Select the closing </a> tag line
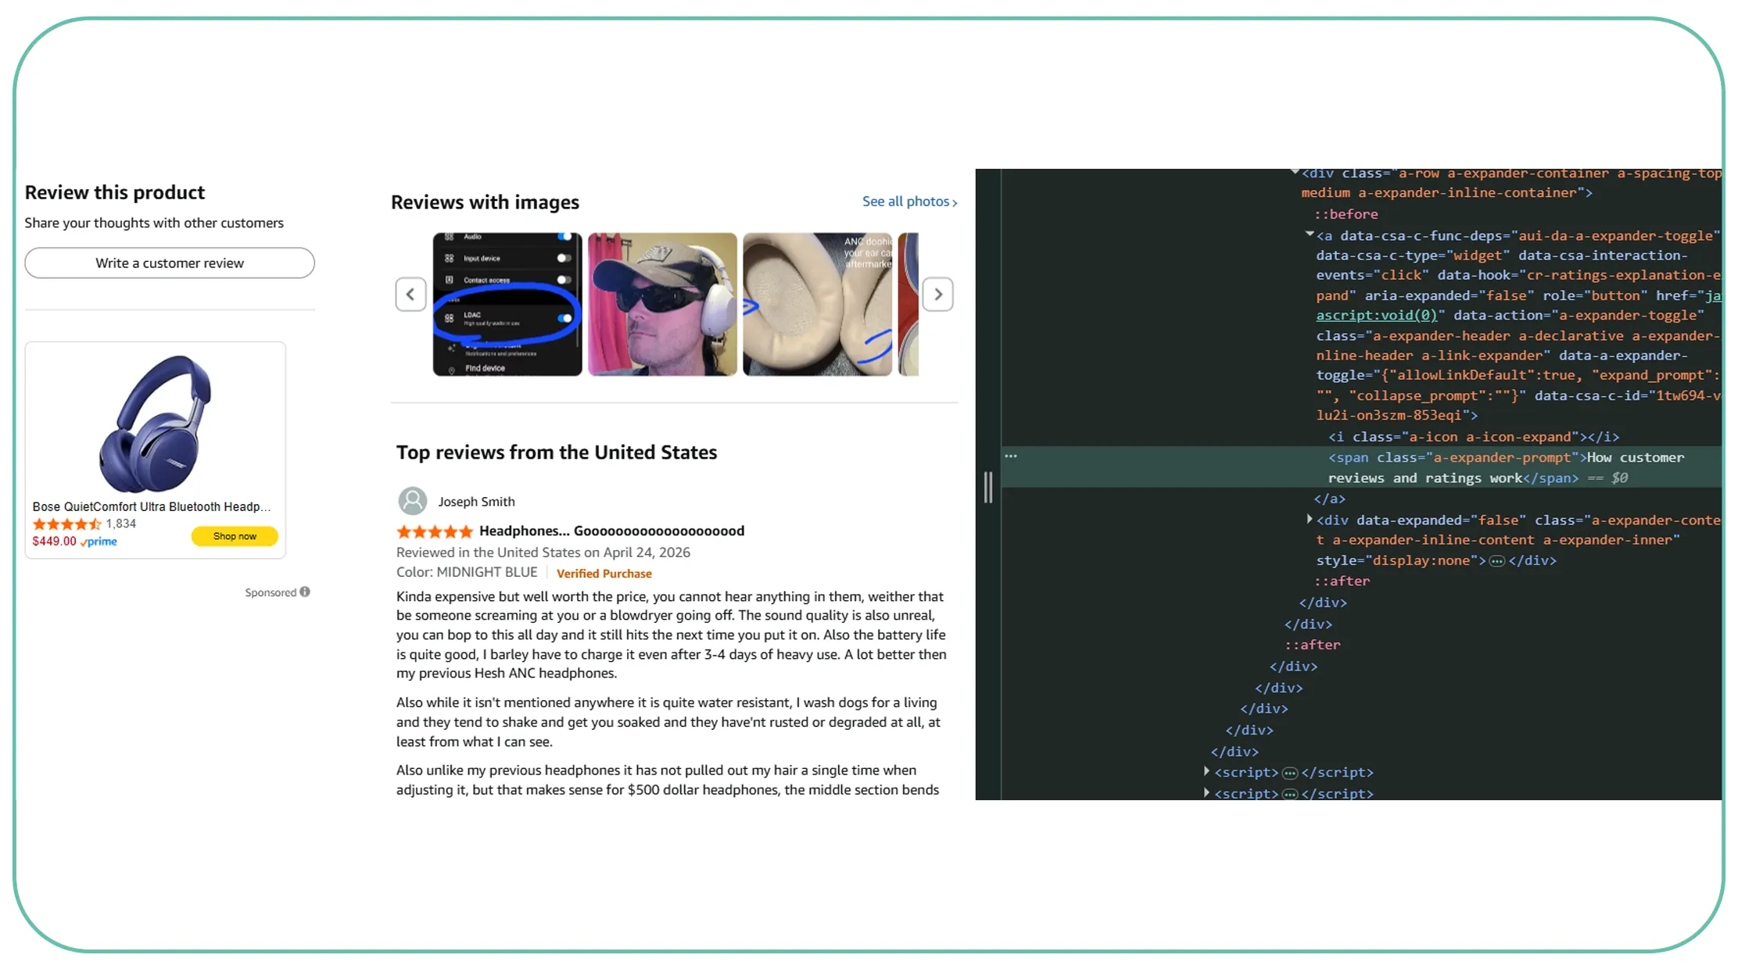Viewport: 1738px width, 969px height. [x=1329, y=499]
